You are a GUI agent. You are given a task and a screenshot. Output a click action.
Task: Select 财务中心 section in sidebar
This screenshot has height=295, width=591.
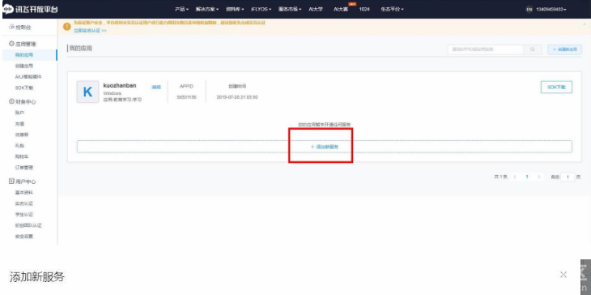point(22,102)
